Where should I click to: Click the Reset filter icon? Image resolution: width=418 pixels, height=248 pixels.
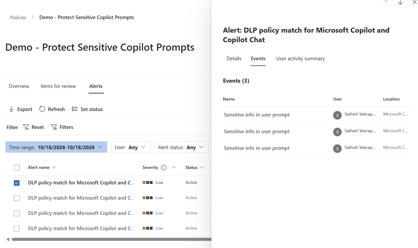tap(26, 127)
